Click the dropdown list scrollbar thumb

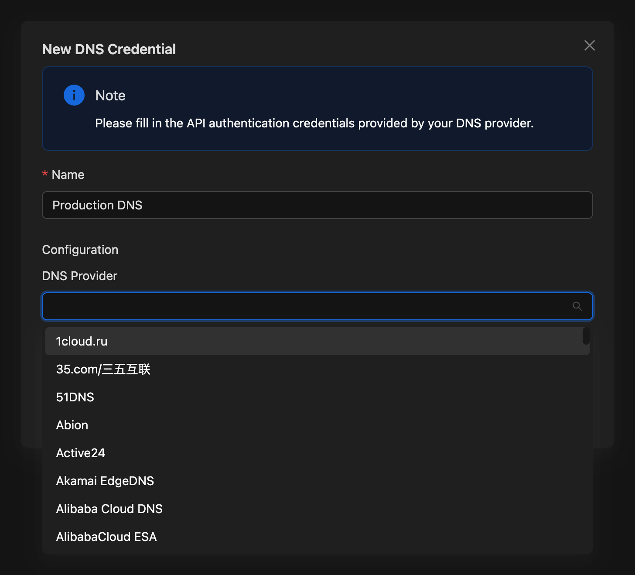pyautogui.click(x=586, y=336)
